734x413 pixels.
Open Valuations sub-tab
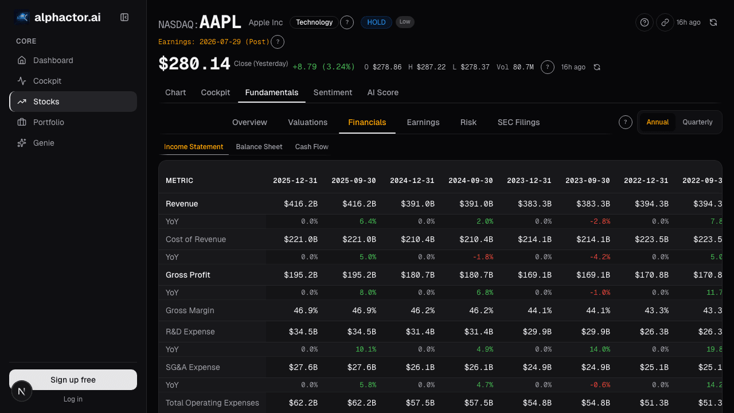308,122
